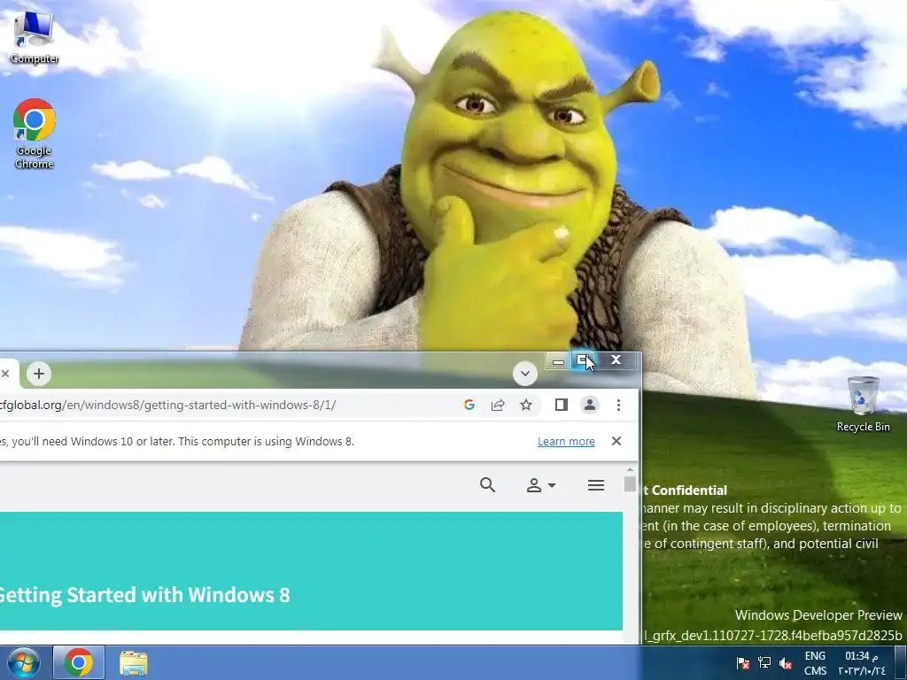
Task: Open Chrome profile avatar button
Action: pos(590,405)
